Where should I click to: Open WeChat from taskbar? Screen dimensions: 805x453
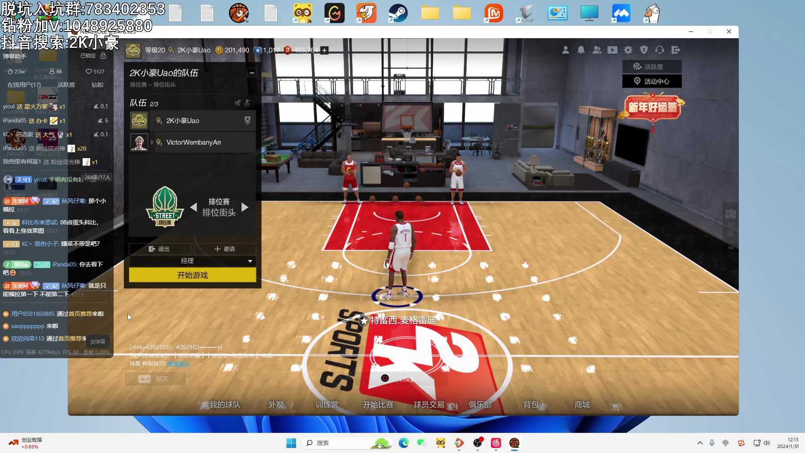click(422, 443)
